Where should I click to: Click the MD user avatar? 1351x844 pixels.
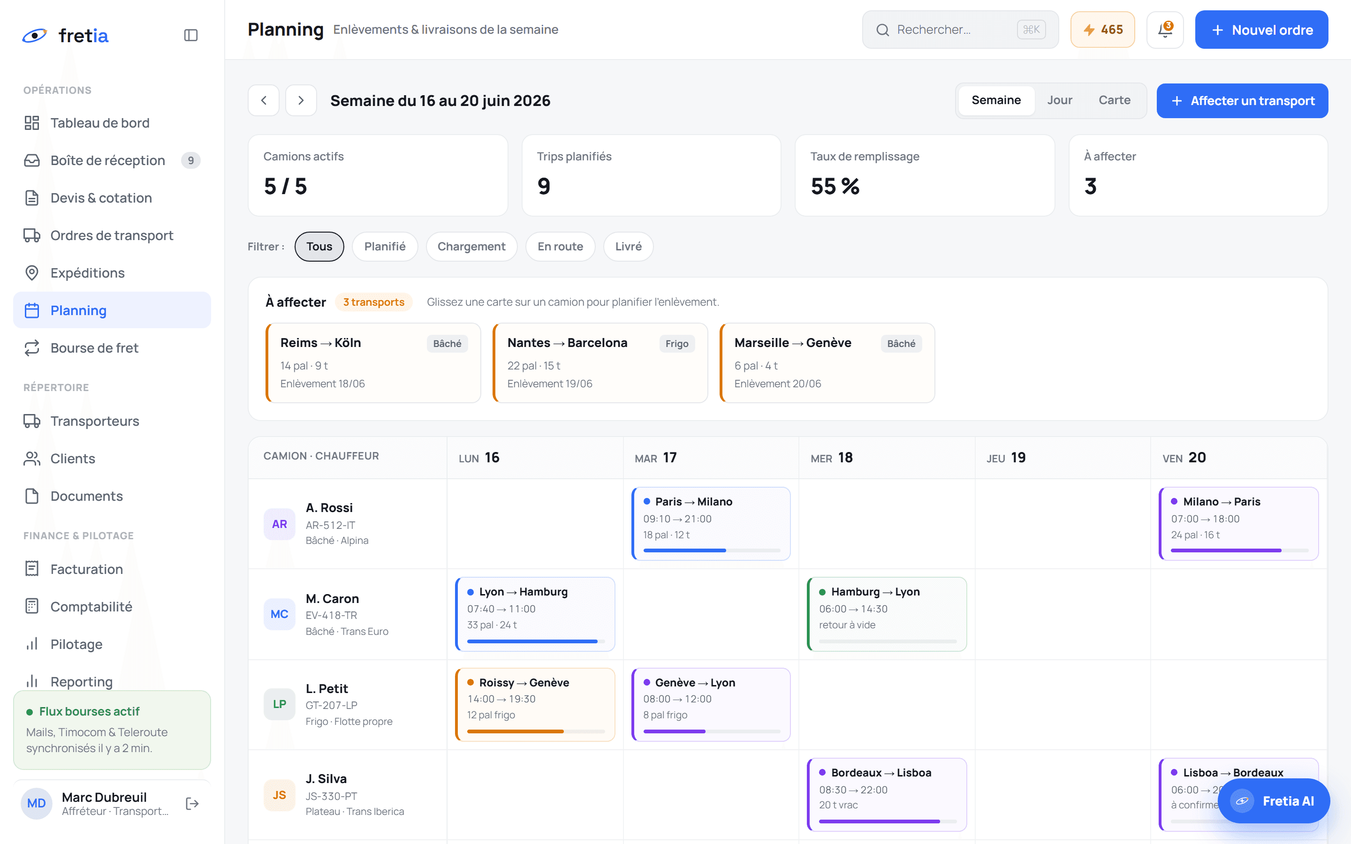click(36, 803)
